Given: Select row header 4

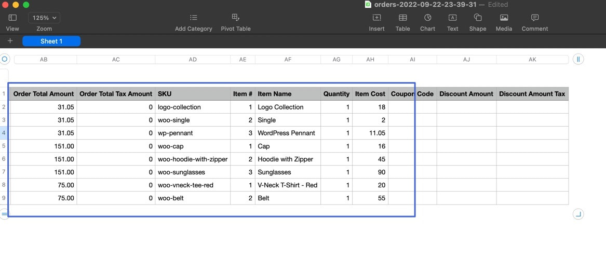Looking at the screenshot, I should pos(4,133).
